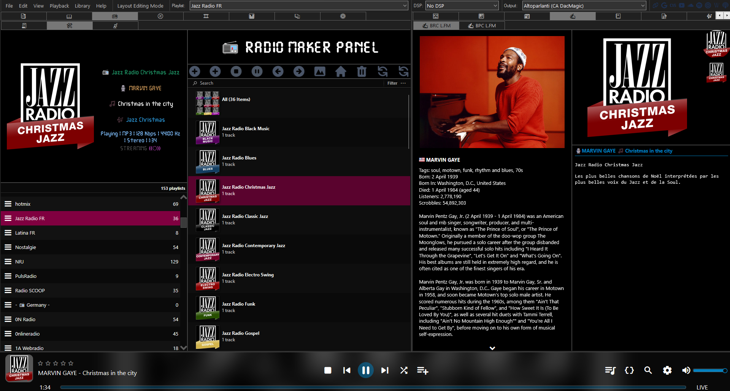Open the Output device dropdown

[584, 6]
